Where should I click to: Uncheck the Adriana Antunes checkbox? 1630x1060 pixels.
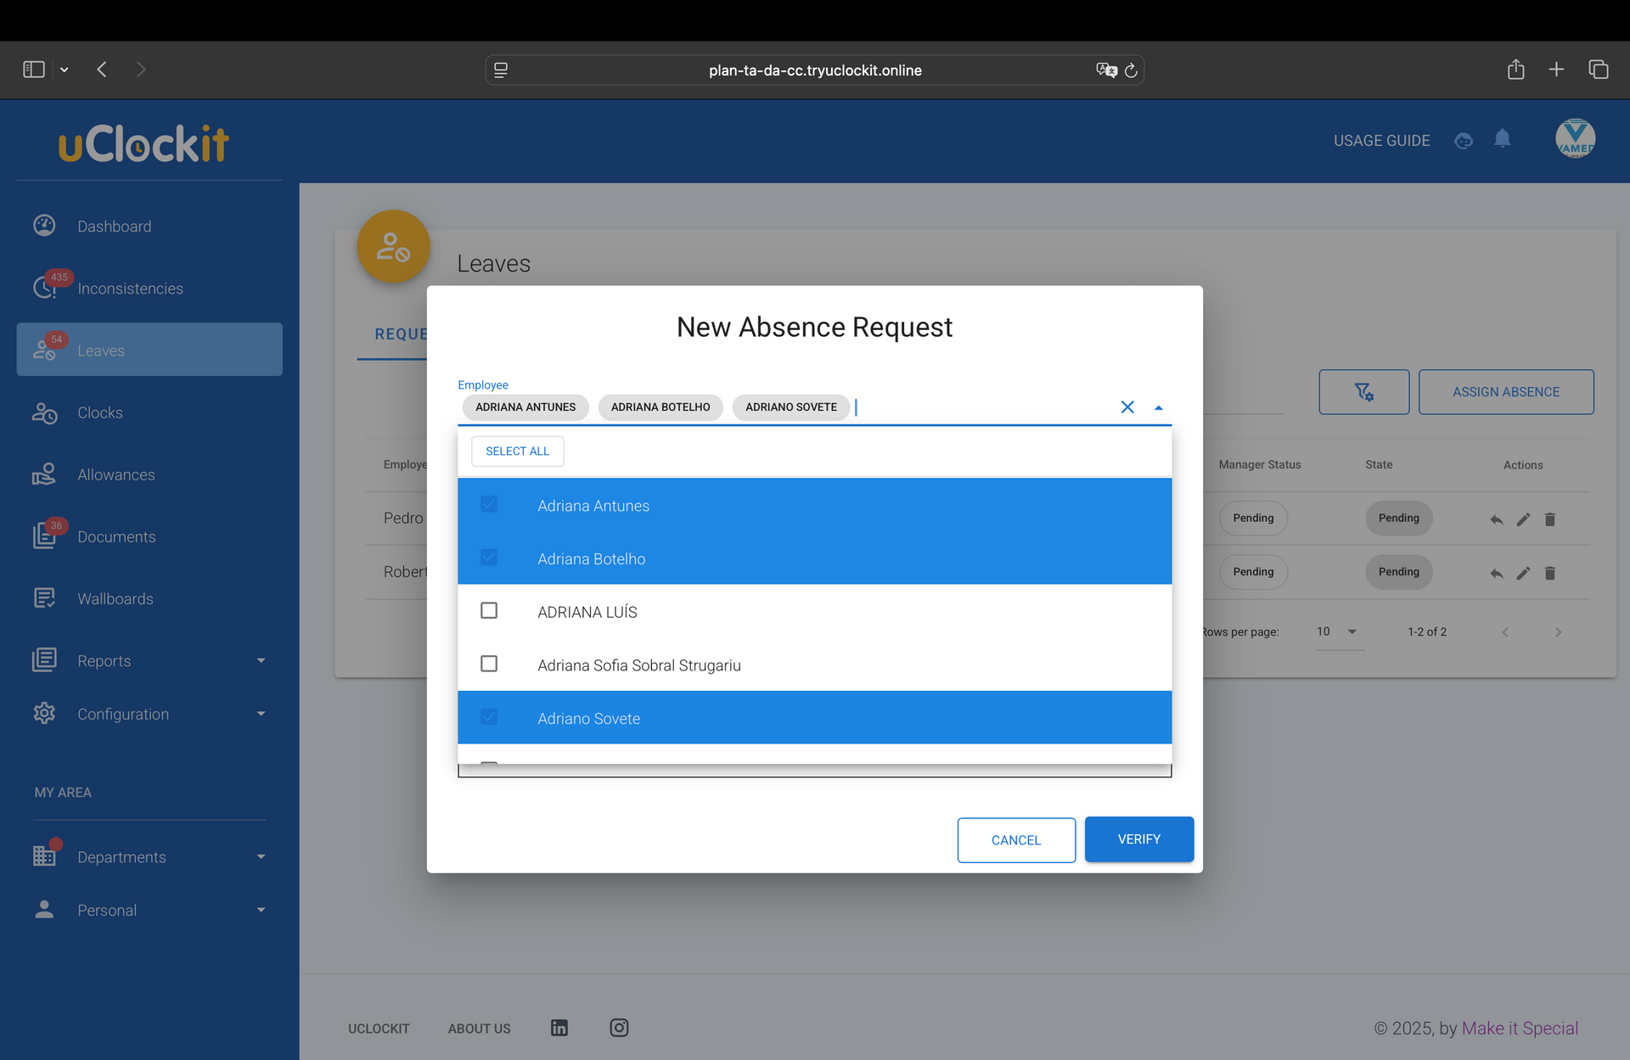(x=489, y=504)
